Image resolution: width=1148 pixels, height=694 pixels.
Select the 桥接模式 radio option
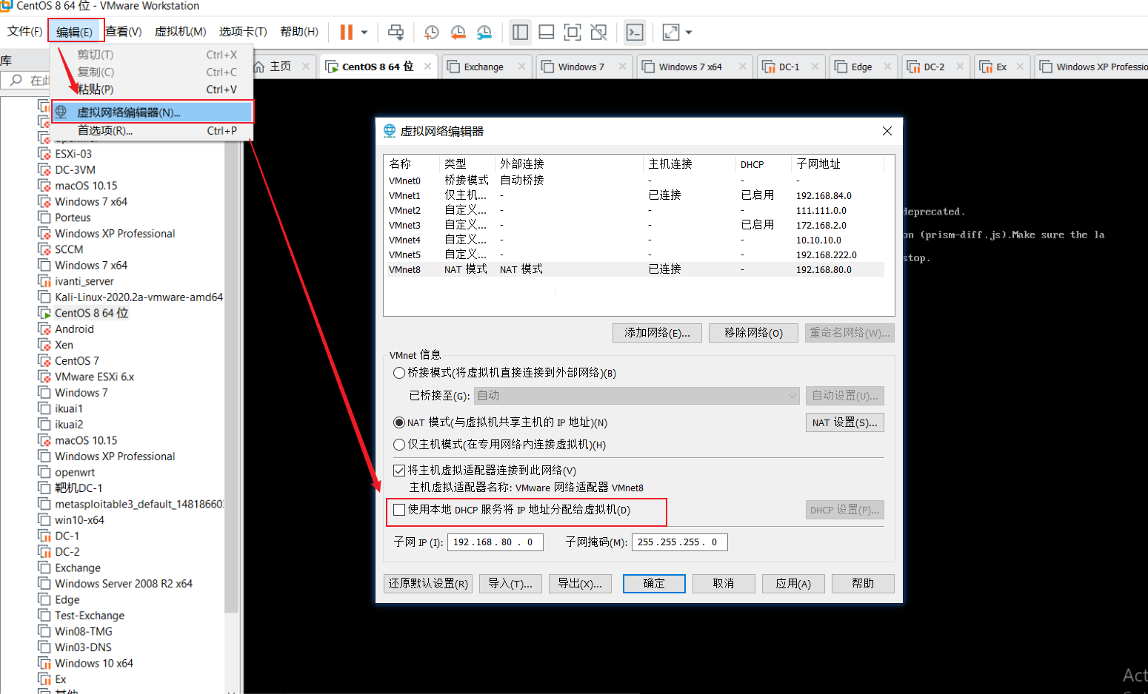[x=398, y=373]
